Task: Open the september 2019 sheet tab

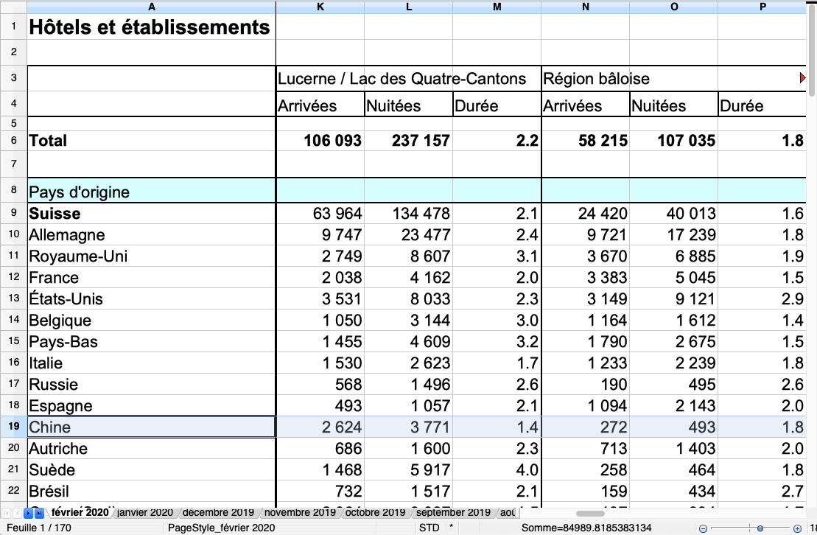Action: point(453,512)
